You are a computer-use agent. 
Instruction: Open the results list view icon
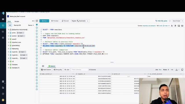43,66
